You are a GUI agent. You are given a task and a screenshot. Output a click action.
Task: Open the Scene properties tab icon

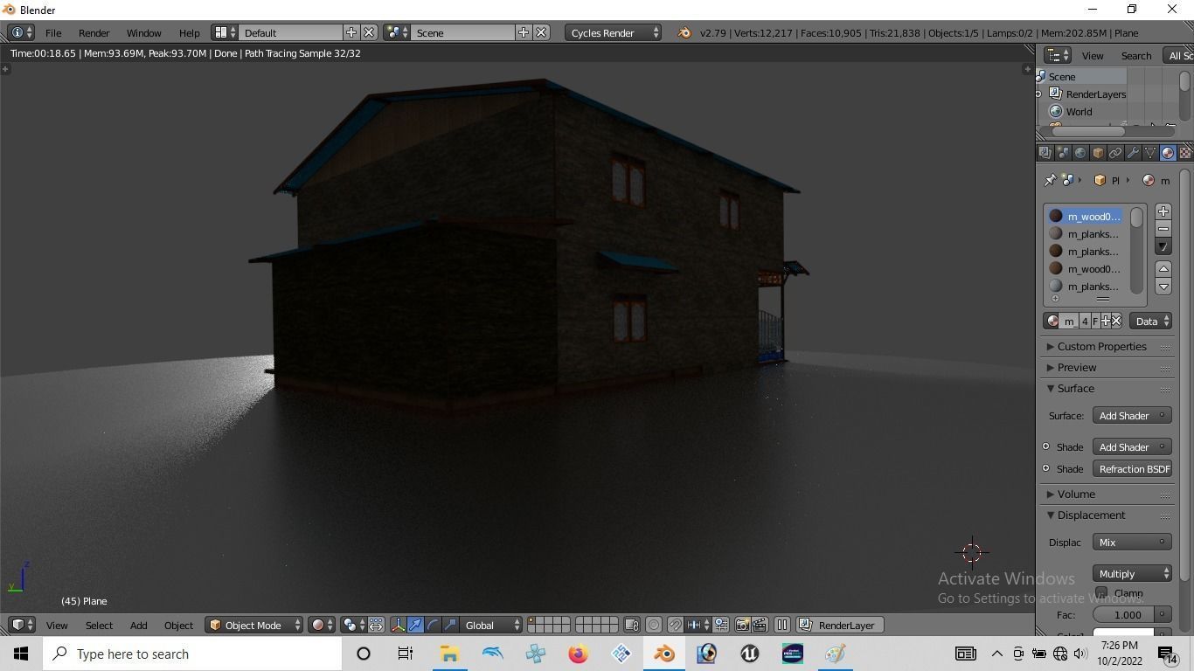click(x=1063, y=153)
